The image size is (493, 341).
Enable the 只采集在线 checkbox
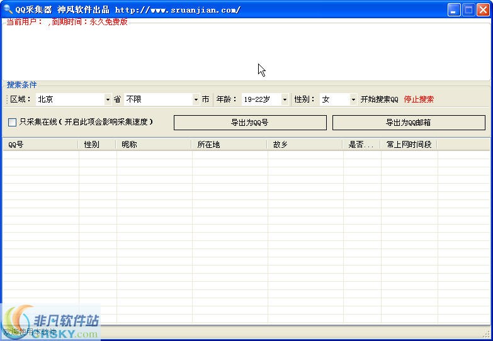[12, 122]
